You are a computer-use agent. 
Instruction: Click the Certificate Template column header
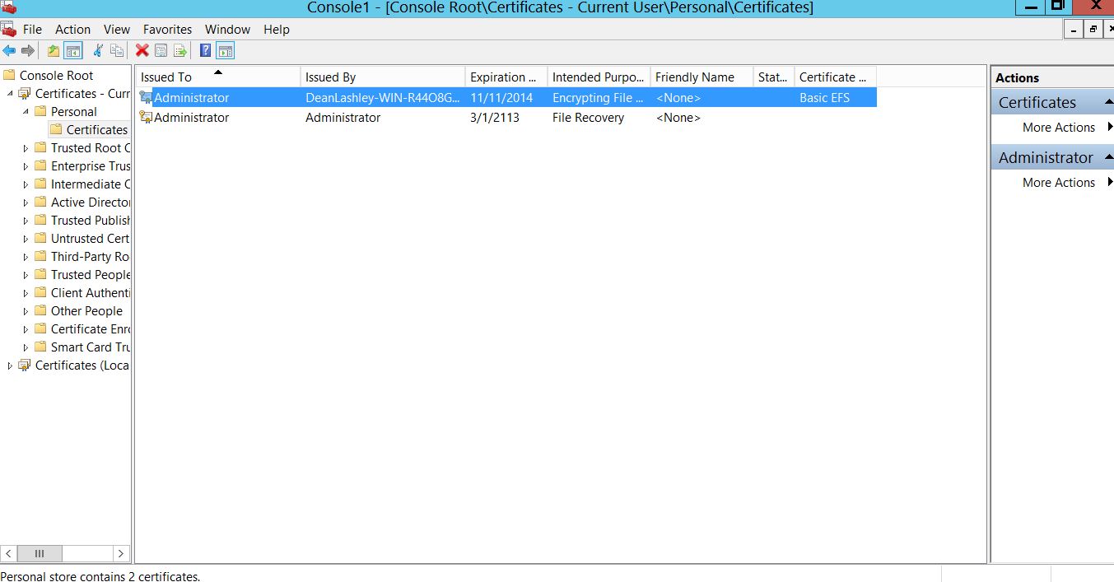835,77
